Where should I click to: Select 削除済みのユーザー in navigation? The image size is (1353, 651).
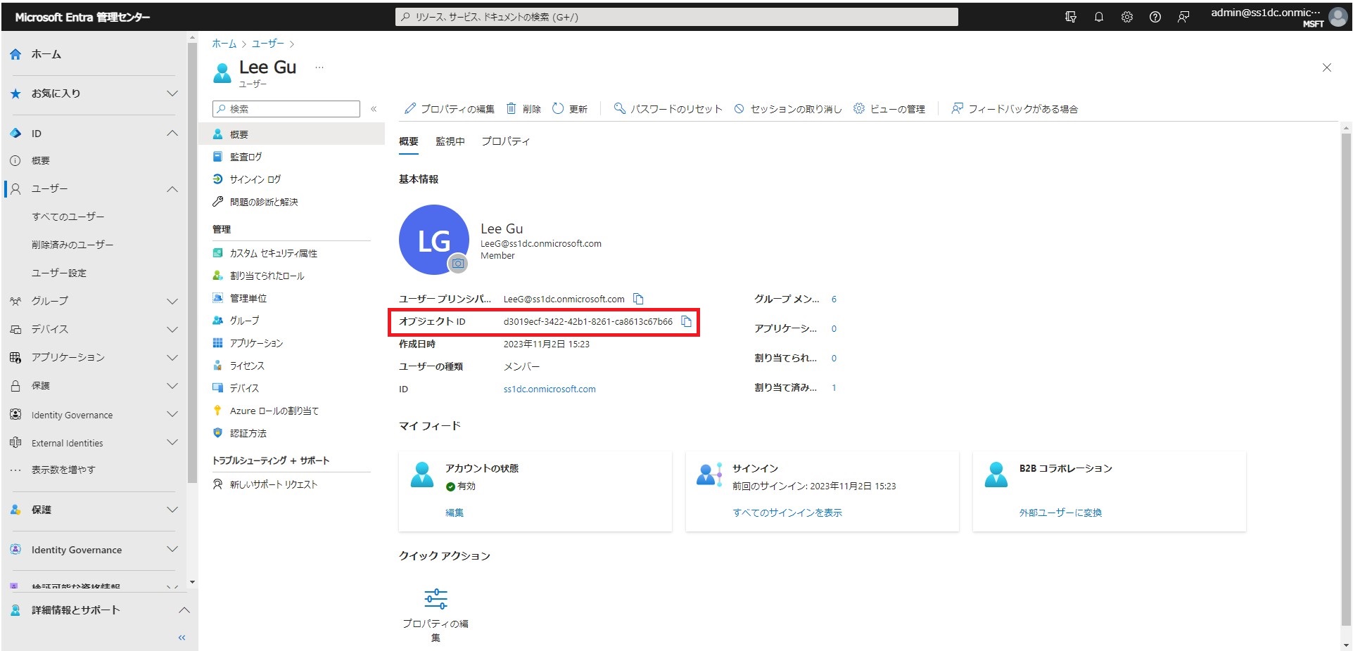72,245
